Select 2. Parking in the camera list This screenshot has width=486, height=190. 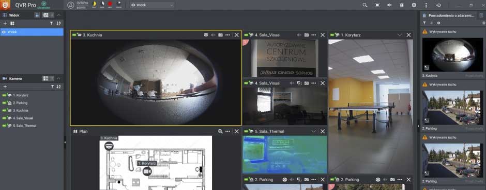[x=20, y=103]
